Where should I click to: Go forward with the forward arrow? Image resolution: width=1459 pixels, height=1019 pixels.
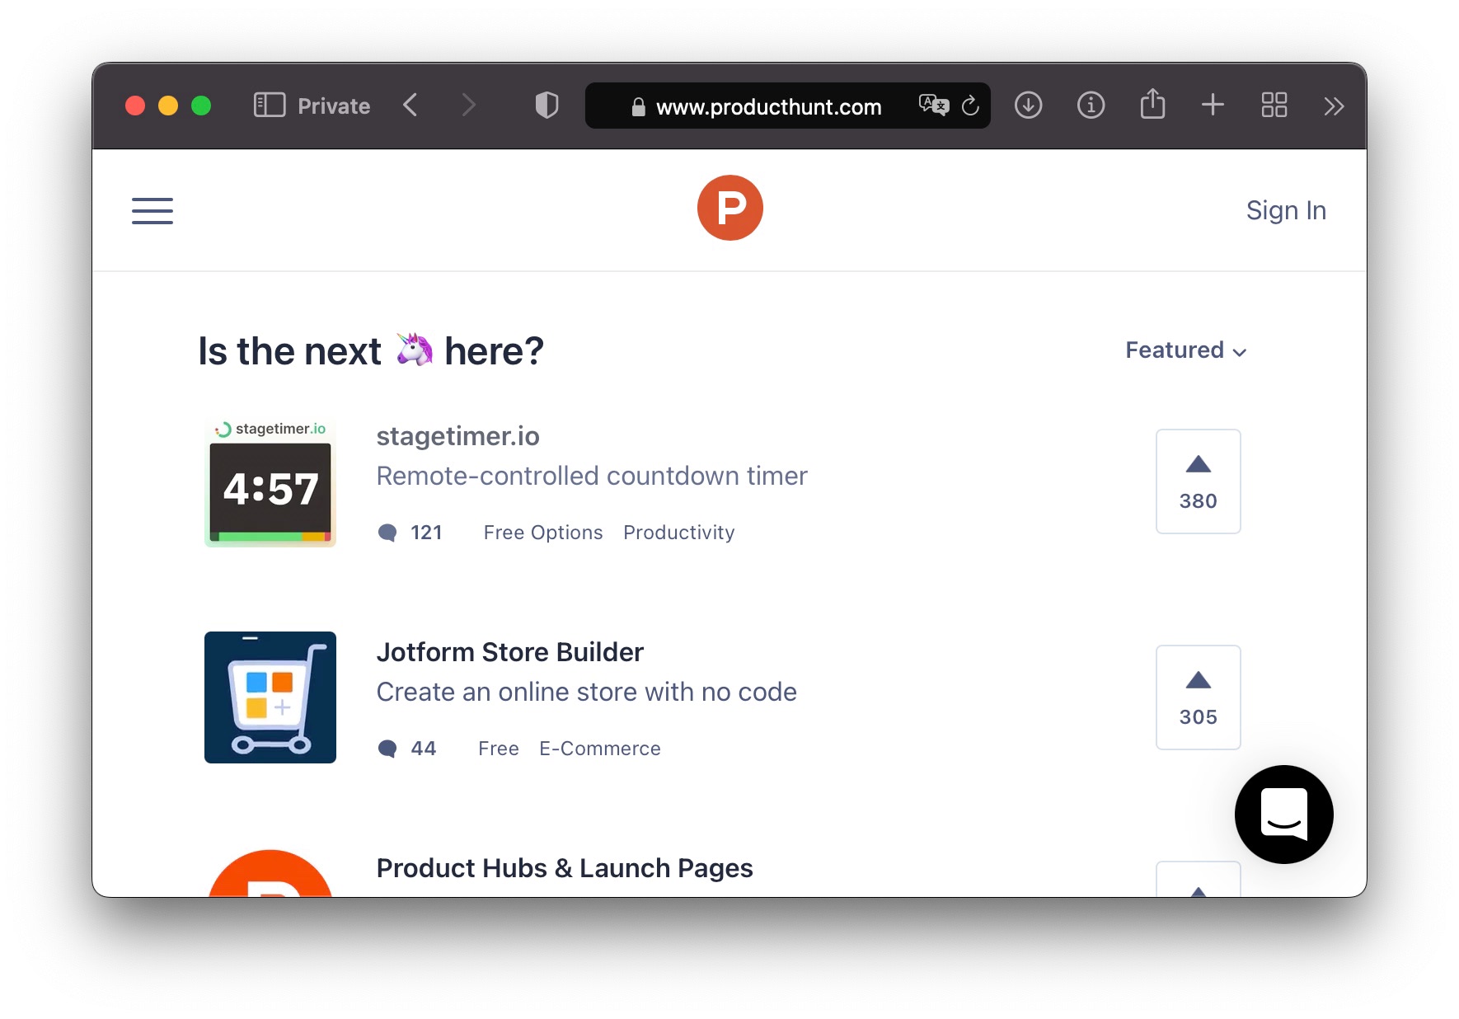468,106
